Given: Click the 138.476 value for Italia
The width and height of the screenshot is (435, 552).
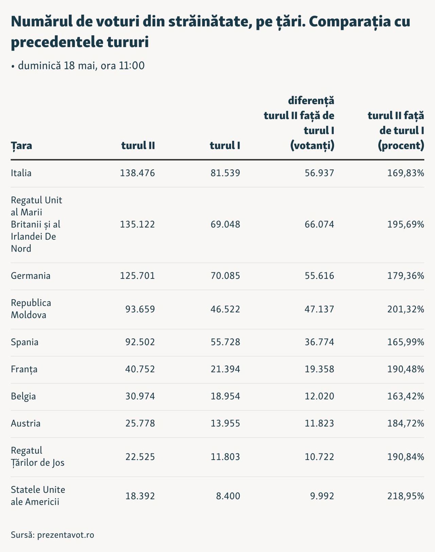Looking at the screenshot, I should click(x=137, y=173).
